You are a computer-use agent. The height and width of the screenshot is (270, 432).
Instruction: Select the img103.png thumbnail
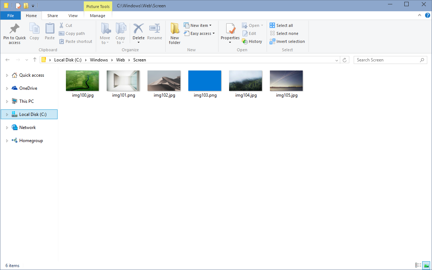(x=205, y=80)
